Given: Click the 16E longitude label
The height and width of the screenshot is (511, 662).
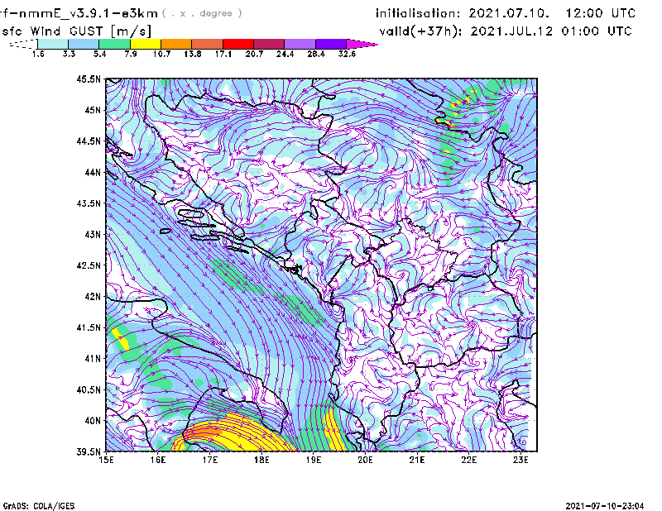Looking at the screenshot, I should 158,460.
